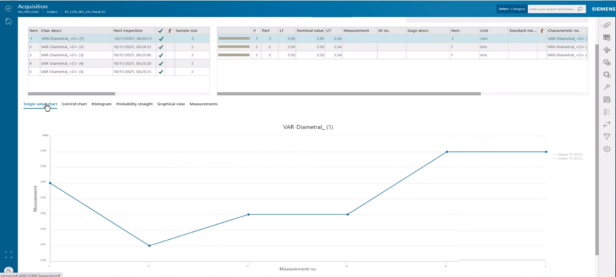
Task: Open the Probability straight tab
Action: click(134, 104)
